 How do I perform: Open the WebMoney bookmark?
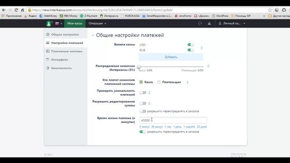48,16
